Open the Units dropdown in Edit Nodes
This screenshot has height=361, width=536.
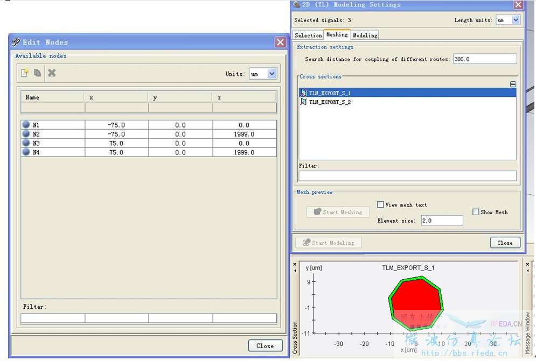click(x=272, y=74)
